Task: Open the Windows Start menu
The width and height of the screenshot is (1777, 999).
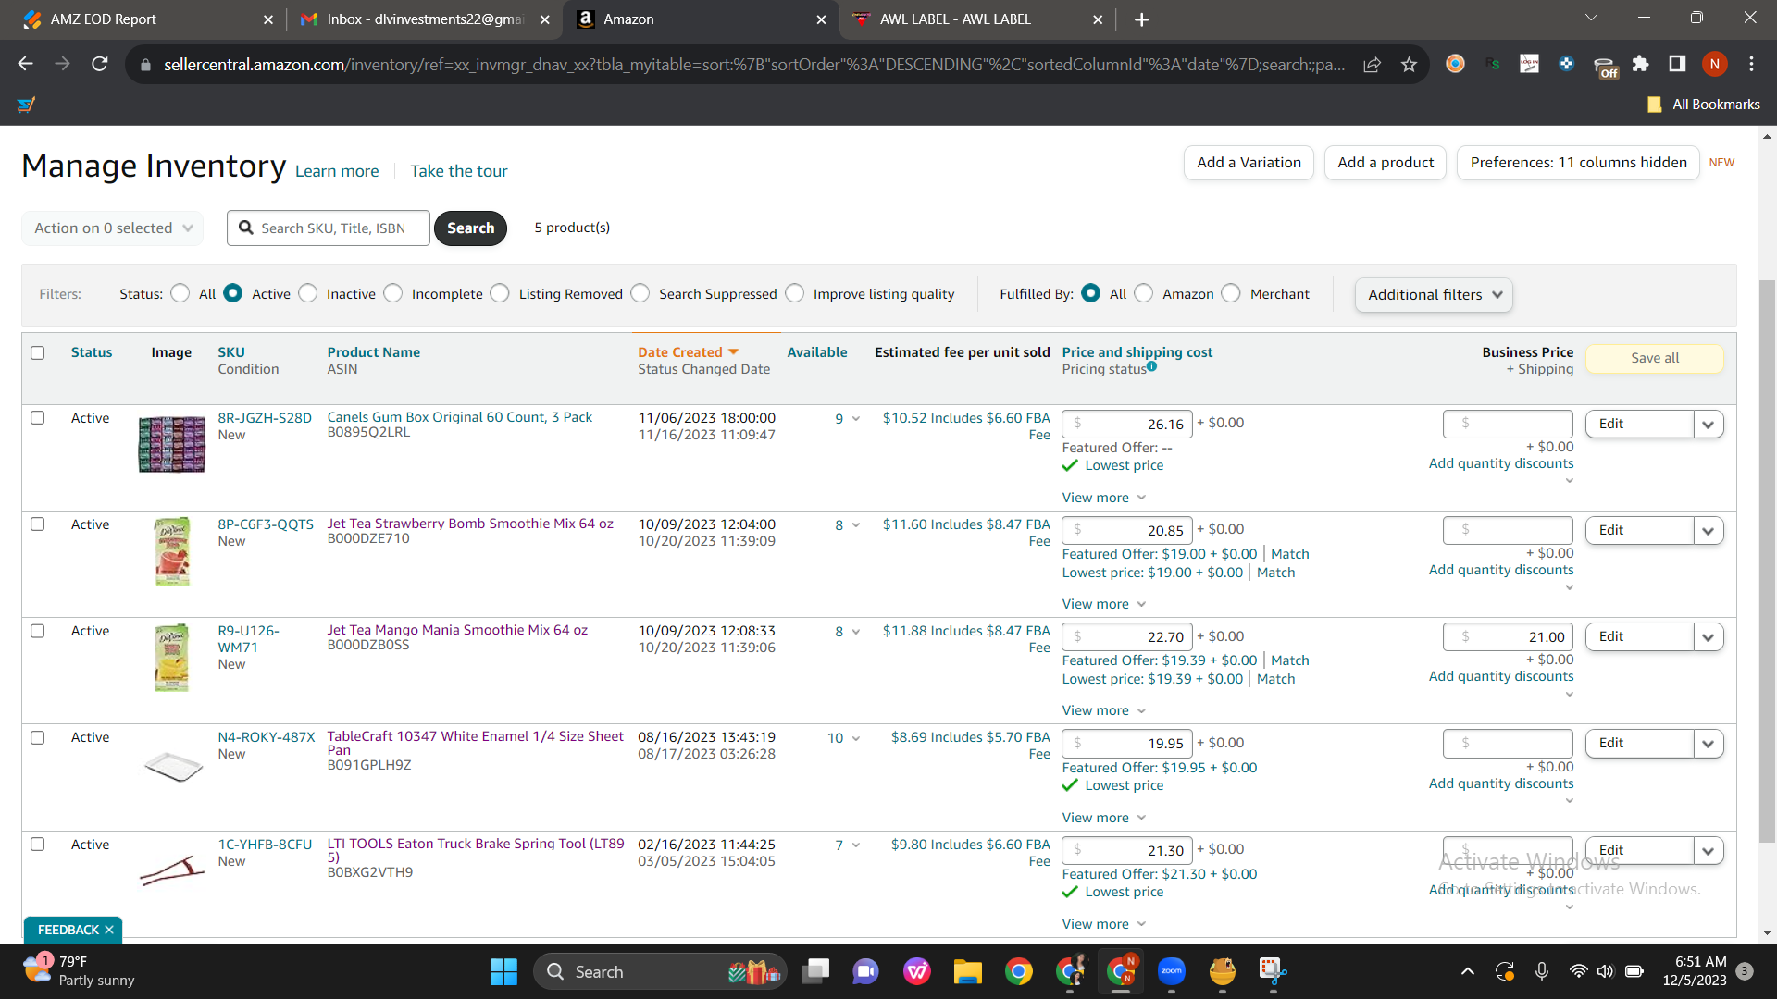Action: [x=503, y=971]
